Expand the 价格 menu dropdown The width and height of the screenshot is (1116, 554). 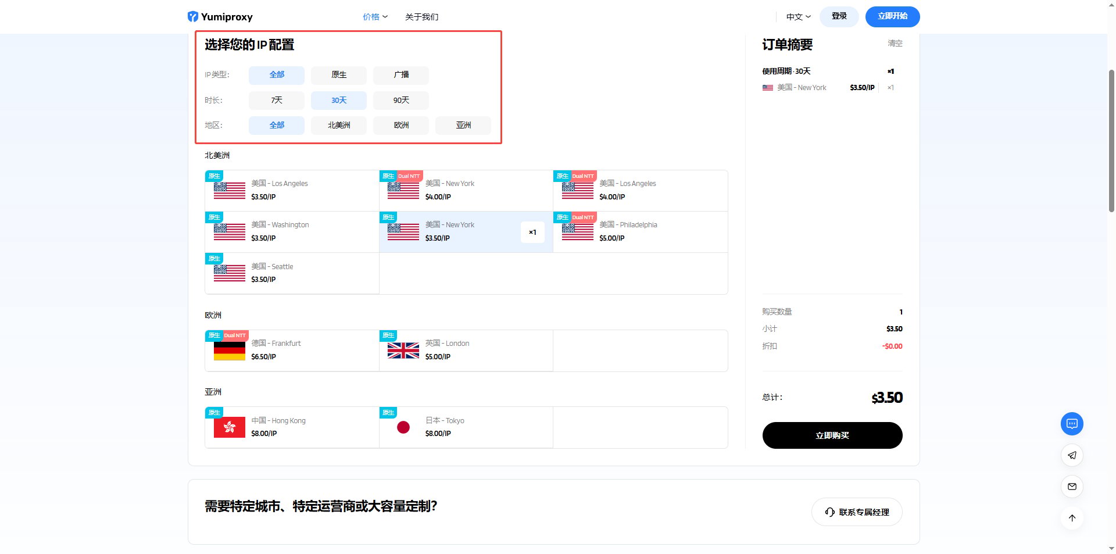pyautogui.click(x=375, y=17)
